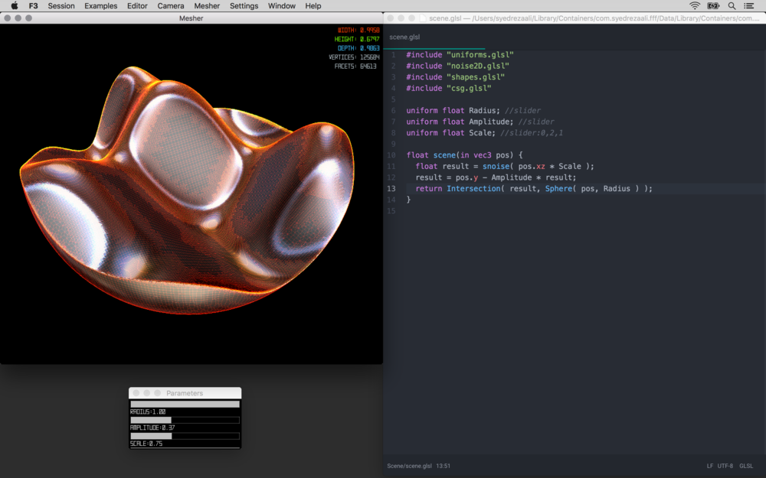Image resolution: width=766 pixels, height=478 pixels.
Task: Click the Radius slider bar
Action: tap(185, 405)
